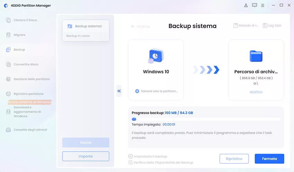The height and width of the screenshot is (172, 294).
Task: Click the Migrare sidebar icon
Action: (x=8, y=35)
